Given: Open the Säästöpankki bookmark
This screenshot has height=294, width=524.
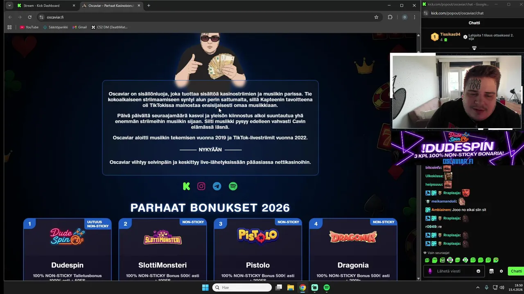Looking at the screenshot, I should (x=55, y=27).
